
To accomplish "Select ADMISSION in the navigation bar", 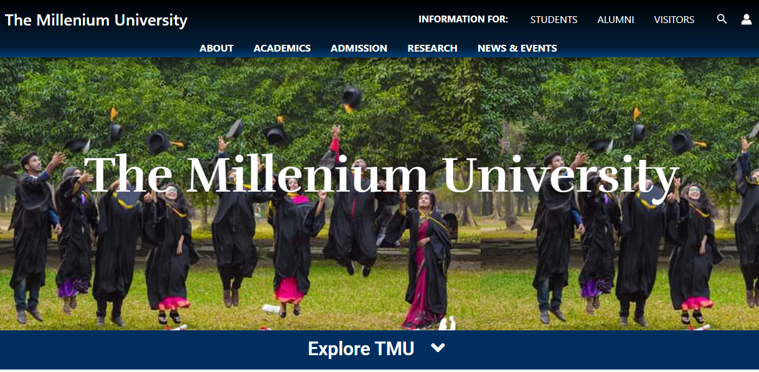I will [x=359, y=48].
